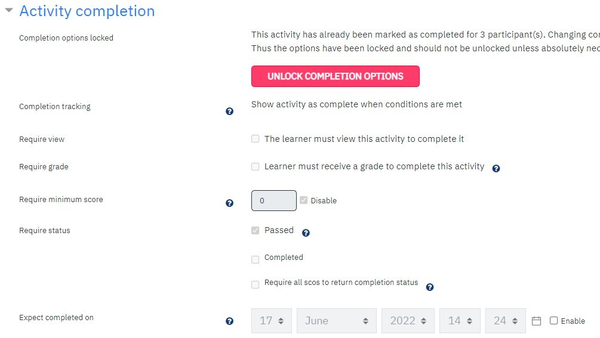Check Learner must receive a grade box

tap(256, 166)
